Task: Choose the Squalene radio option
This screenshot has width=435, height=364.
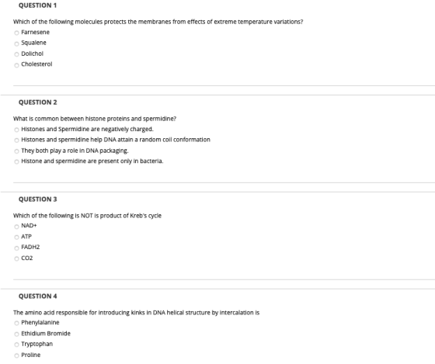Action: (x=16, y=43)
